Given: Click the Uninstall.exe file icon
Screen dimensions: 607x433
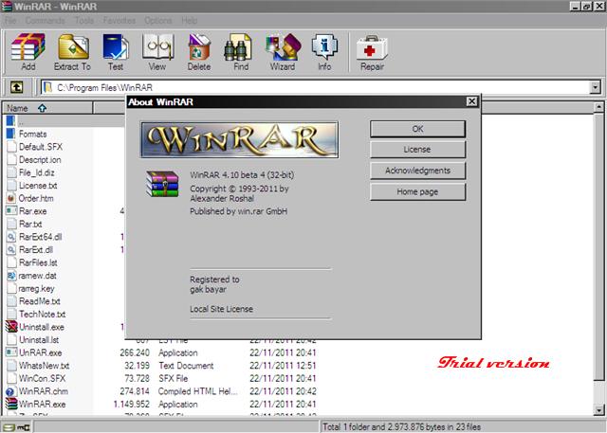Looking at the screenshot, I should click(x=11, y=327).
